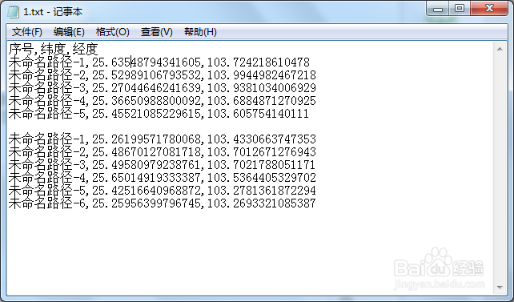Viewport: 514px width, 302px height.
Task: Click the scrollbar down arrow
Action: click(x=500, y=288)
